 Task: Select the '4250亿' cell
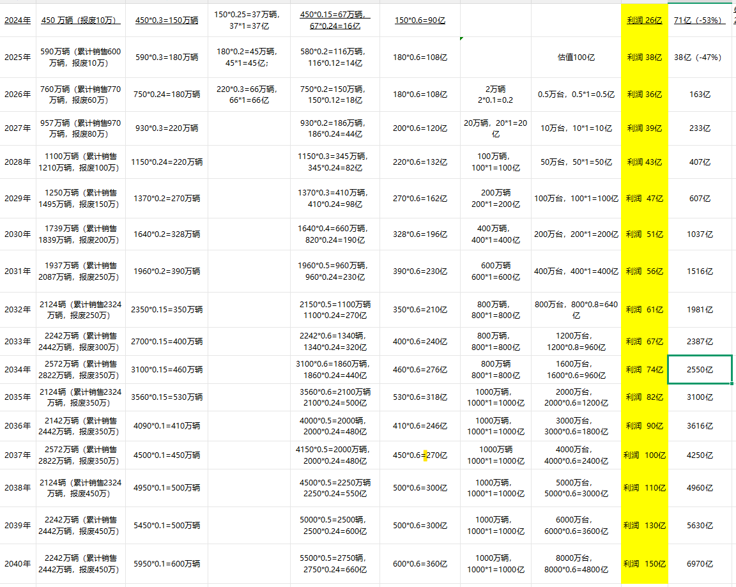(x=700, y=455)
